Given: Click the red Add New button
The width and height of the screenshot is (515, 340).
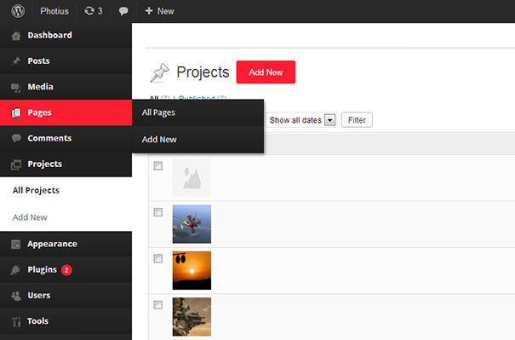Looking at the screenshot, I should coord(266,72).
